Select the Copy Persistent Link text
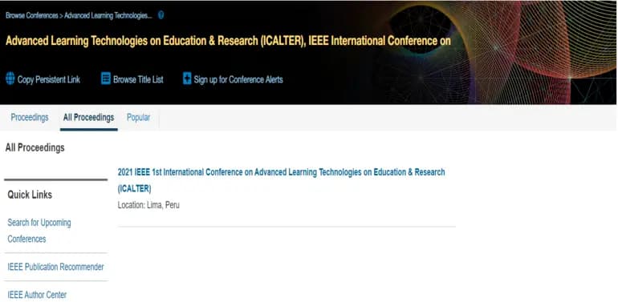This screenshot has width=618, height=302. coord(49,79)
